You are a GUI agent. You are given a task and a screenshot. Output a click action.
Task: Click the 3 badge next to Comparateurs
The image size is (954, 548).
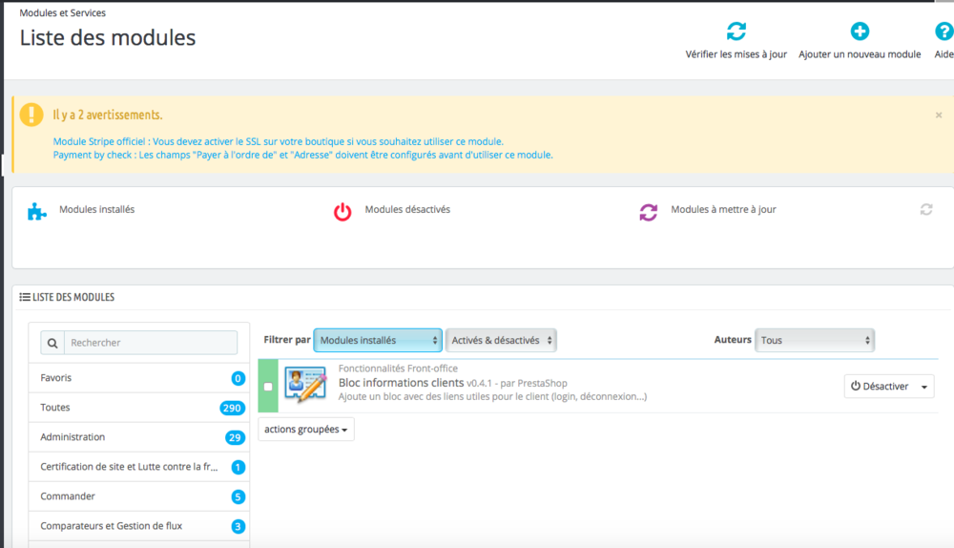(x=238, y=527)
